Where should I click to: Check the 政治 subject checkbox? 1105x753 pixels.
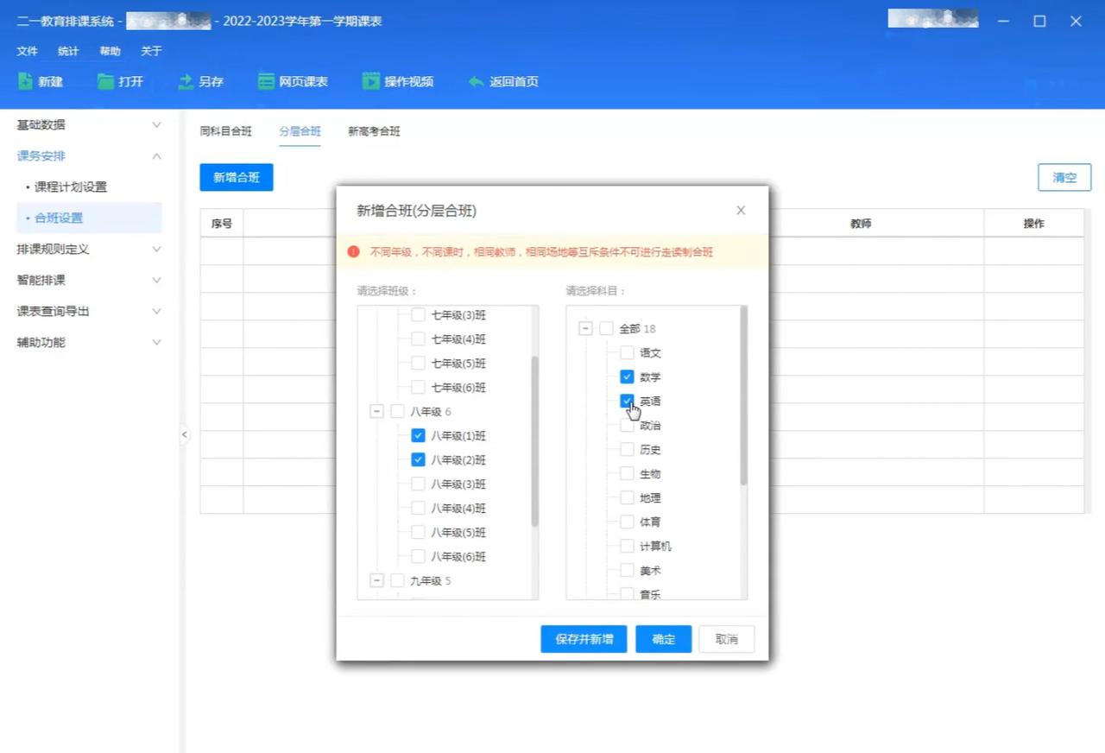pos(627,426)
